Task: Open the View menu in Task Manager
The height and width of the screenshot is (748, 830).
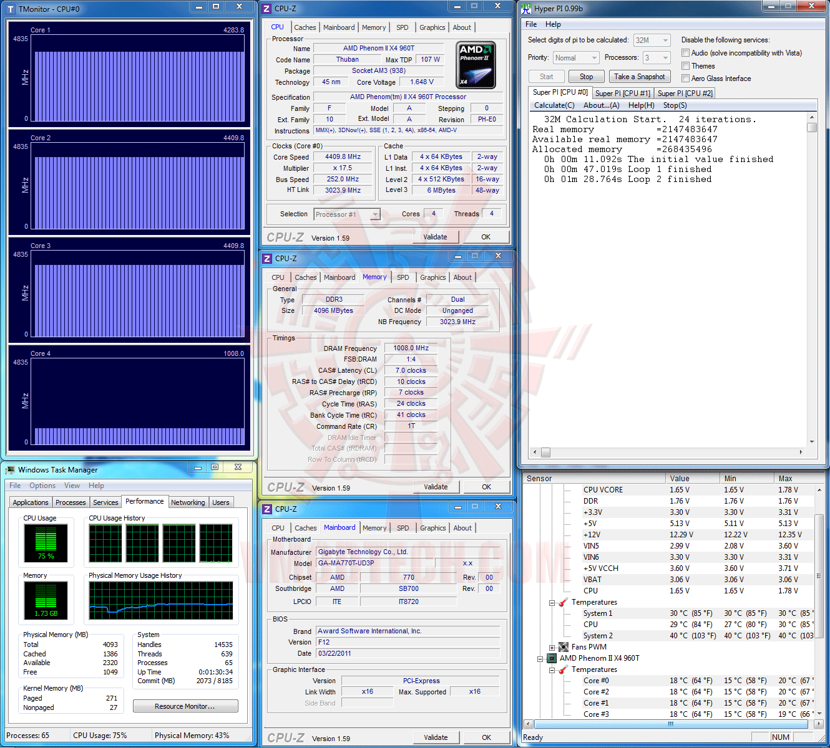Action: tap(72, 486)
